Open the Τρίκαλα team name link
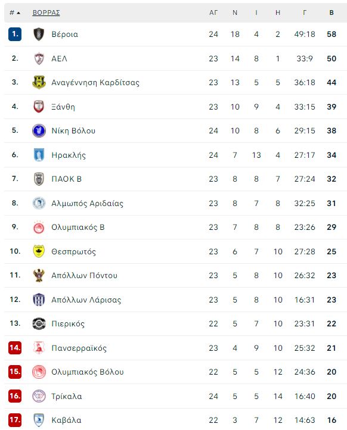The image size is (347, 430). tap(67, 396)
